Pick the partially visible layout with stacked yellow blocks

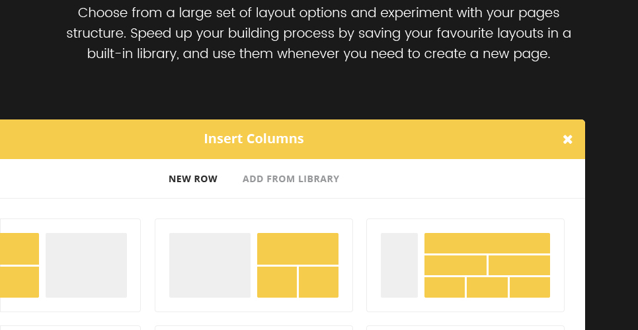[70, 265]
